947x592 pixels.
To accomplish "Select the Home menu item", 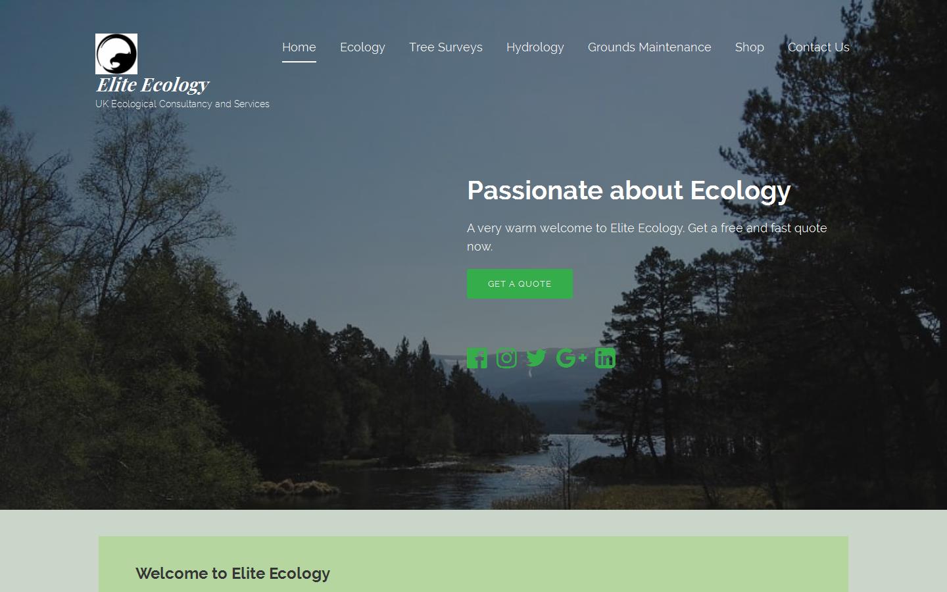I will (299, 47).
